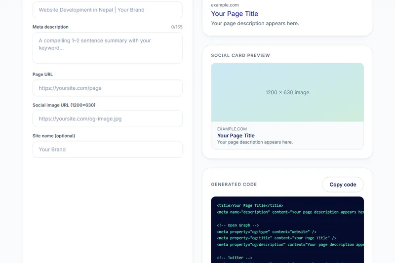395x263 pixels.
Task: Click the Meta description text area
Action: pyautogui.click(x=107, y=48)
